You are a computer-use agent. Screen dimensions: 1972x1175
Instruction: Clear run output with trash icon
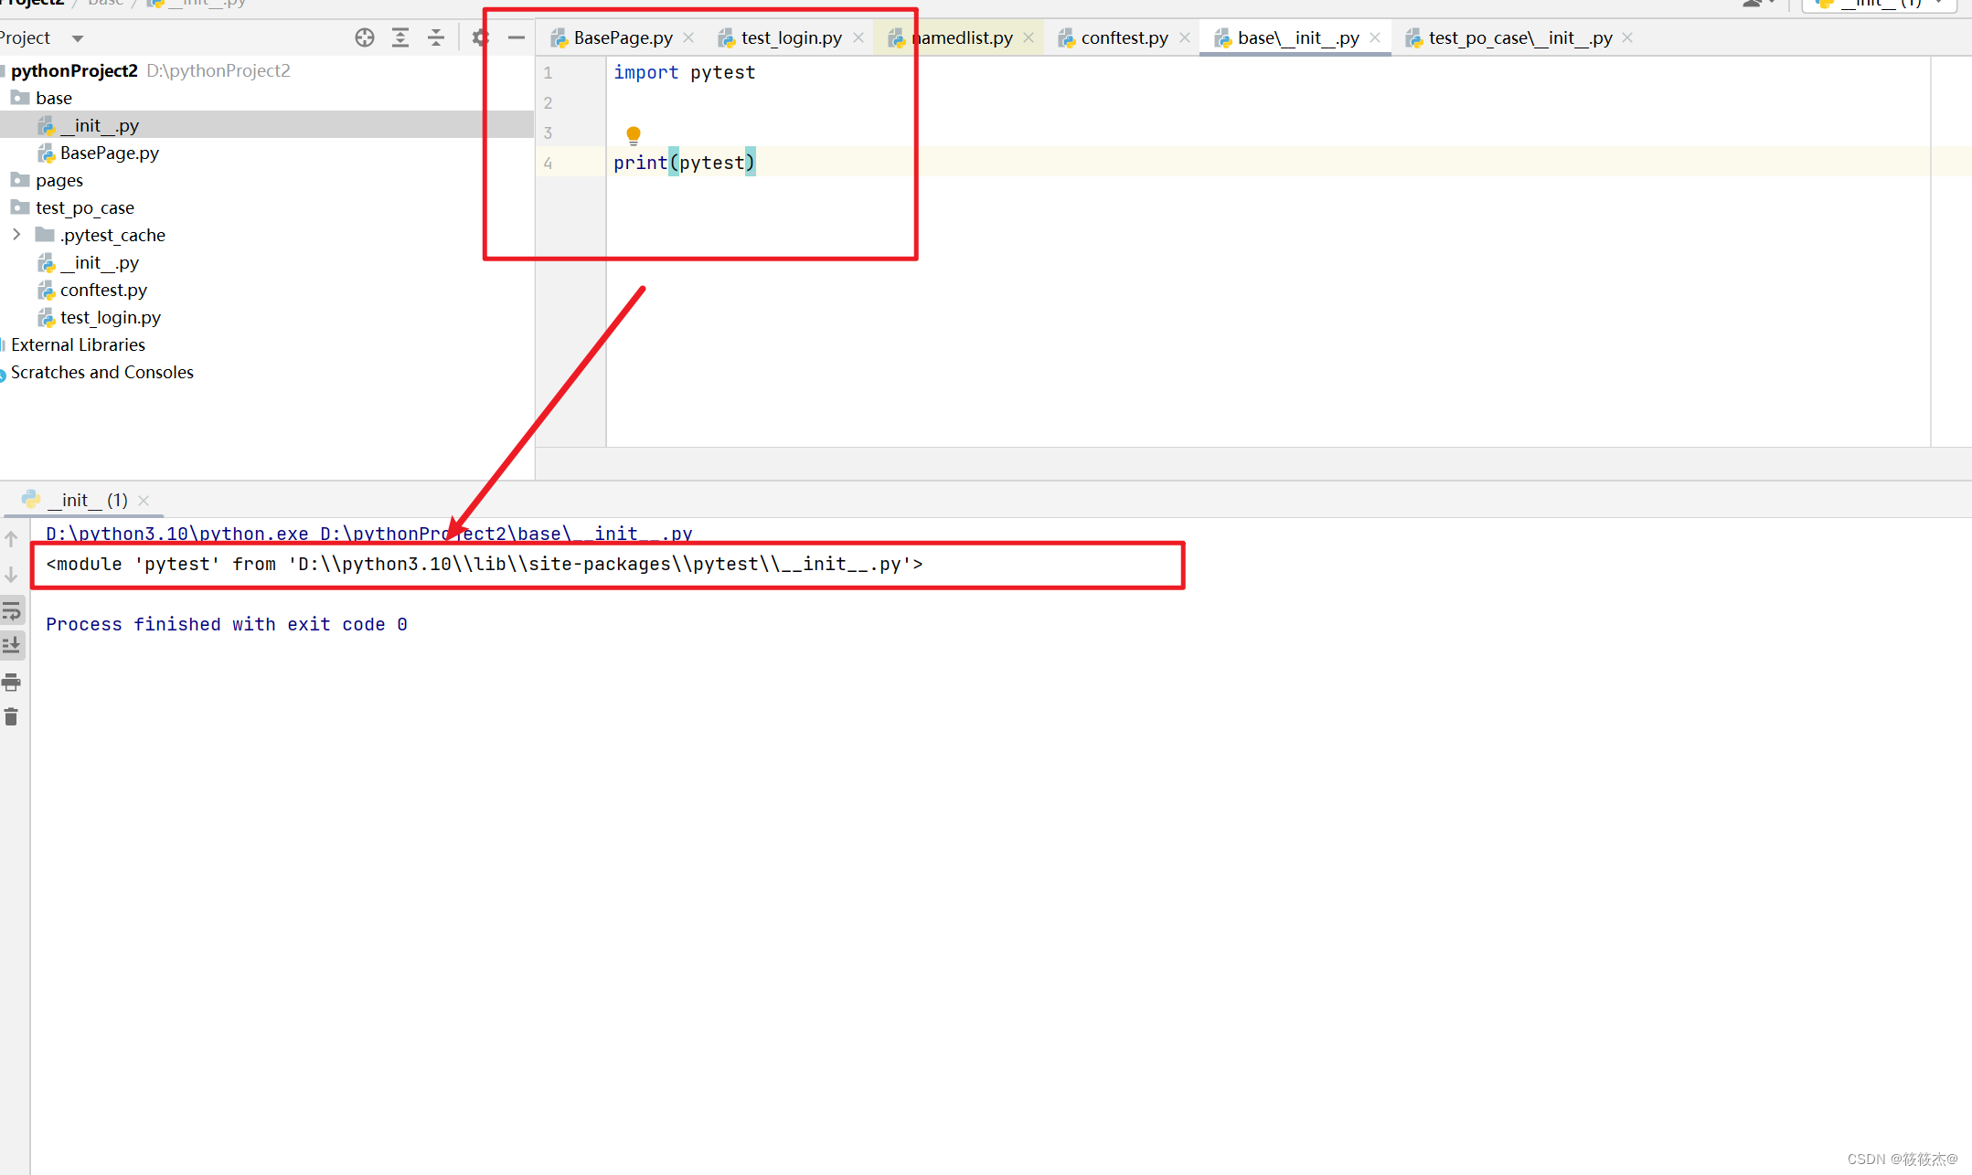coord(12,717)
